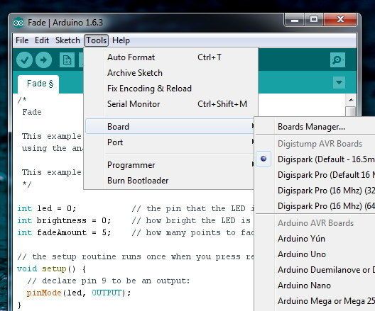The width and height of the screenshot is (375, 311).
Task: Open the tab options dropdown arrow
Action: [x=339, y=82]
